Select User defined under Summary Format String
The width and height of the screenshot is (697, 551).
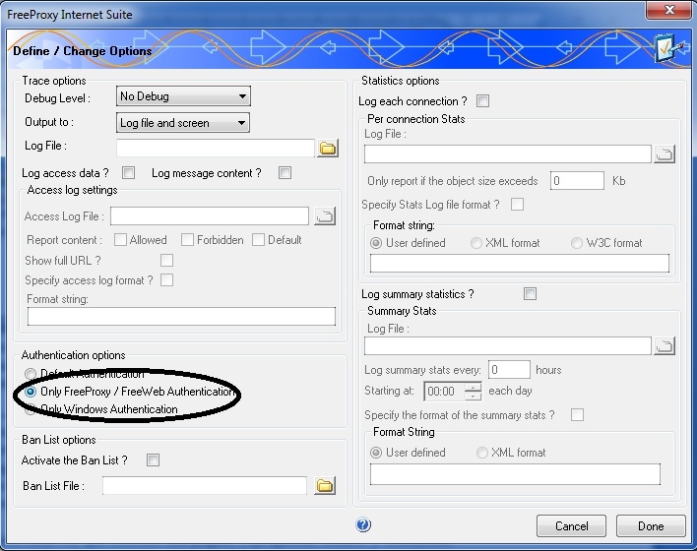click(x=376, y=453)
